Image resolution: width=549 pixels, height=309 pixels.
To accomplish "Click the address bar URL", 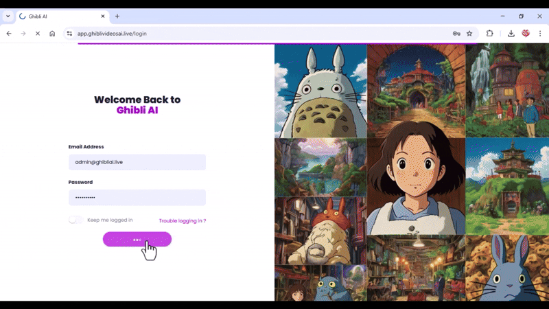I will (112, 34).
